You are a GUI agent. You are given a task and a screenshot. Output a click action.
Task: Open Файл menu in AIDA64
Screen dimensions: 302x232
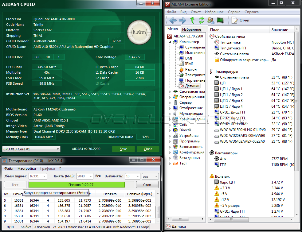pyautogui.click(x=171, y=12)
